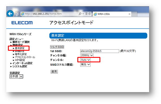The height and width of the screenshot is (104, 161).
Task: Reload the page with refresh icon
Action: [x=90, y=14]
